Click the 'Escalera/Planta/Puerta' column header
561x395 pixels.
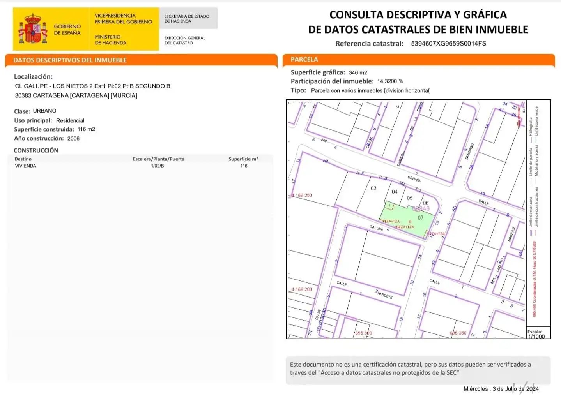pos(158,159)
